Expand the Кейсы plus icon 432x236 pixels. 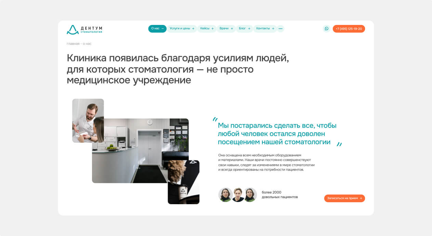click(x=212, y=29)
